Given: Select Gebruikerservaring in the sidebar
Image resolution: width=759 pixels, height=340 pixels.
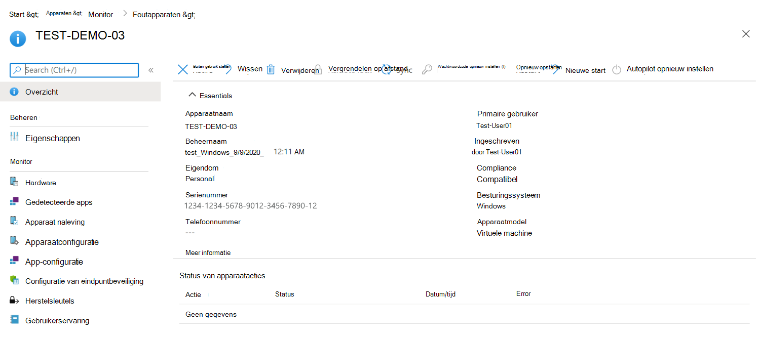Looking at the screenshot, I should pyautogui.click(x=57, y=320).
